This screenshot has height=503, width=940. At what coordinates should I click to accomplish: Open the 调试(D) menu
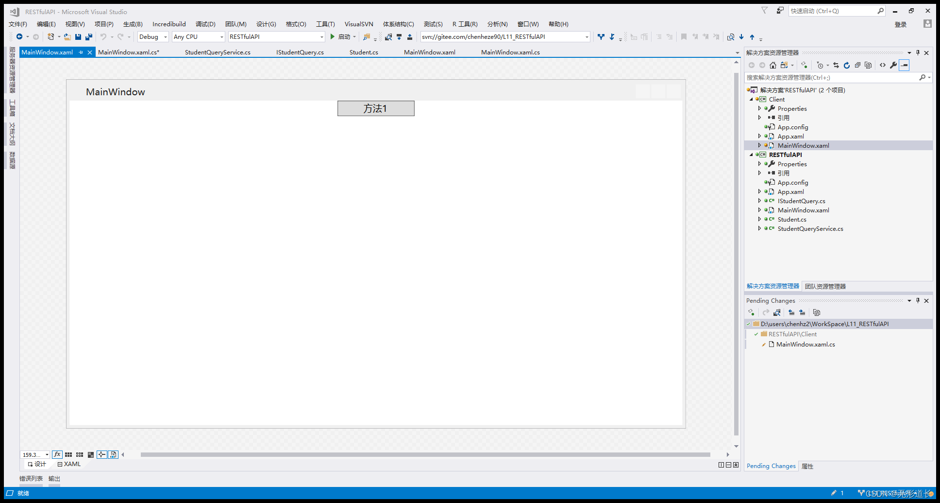tap(205, 24)
